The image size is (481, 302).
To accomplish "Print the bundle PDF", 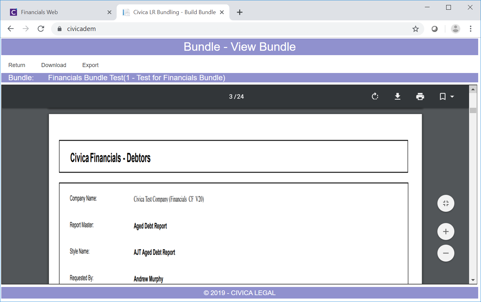I will click(x=420, y=96).
